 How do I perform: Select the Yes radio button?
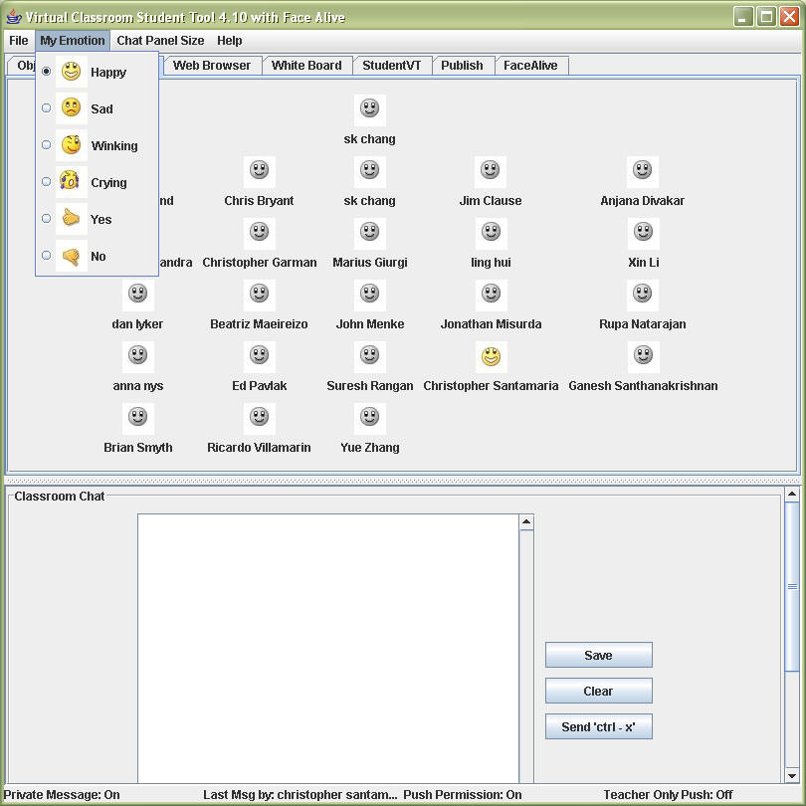(47, 219)
